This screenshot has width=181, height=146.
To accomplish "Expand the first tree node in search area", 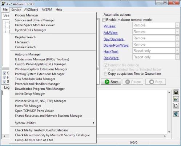I will pyautogui.click(x=5, y=23).
